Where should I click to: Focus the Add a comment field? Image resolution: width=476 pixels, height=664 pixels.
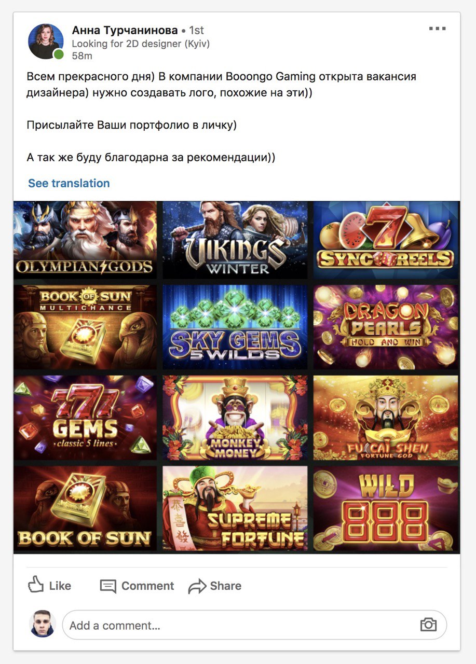(254, 625)
